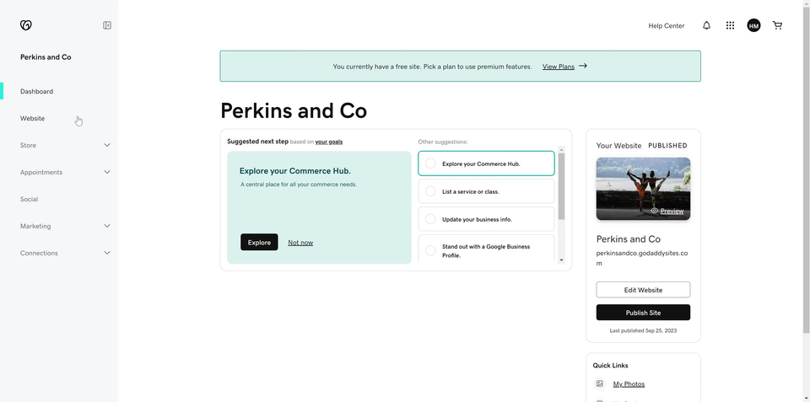Viewport: 810px width, 402px height.
Task: Open the website preview thumbnail
Action: coord(643,188)
